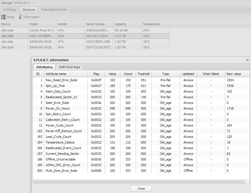Switch to the Attributes tab

point(44,67)
